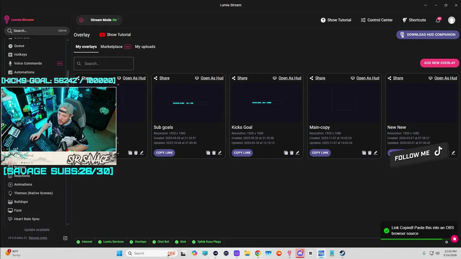The image size is (461, 259).
Task: Click the Kick connection status
Action: tap(180, 242)
